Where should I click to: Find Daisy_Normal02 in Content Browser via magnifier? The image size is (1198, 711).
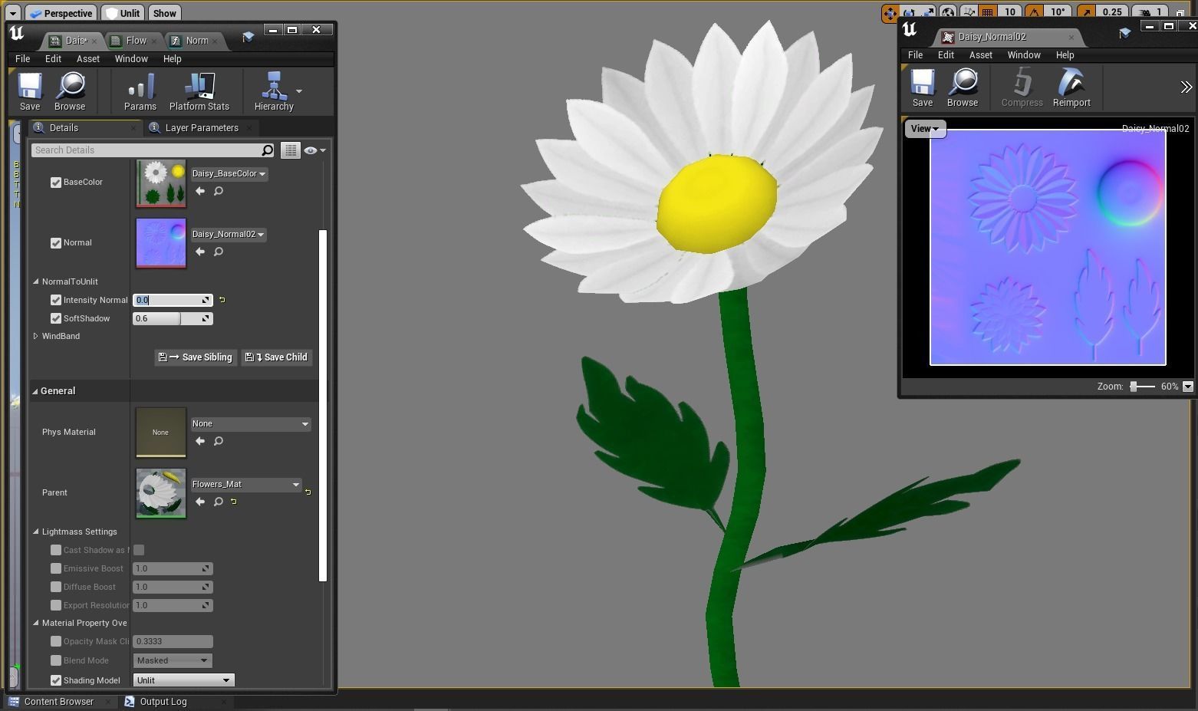pyautogui.click(x=219, y=252)
